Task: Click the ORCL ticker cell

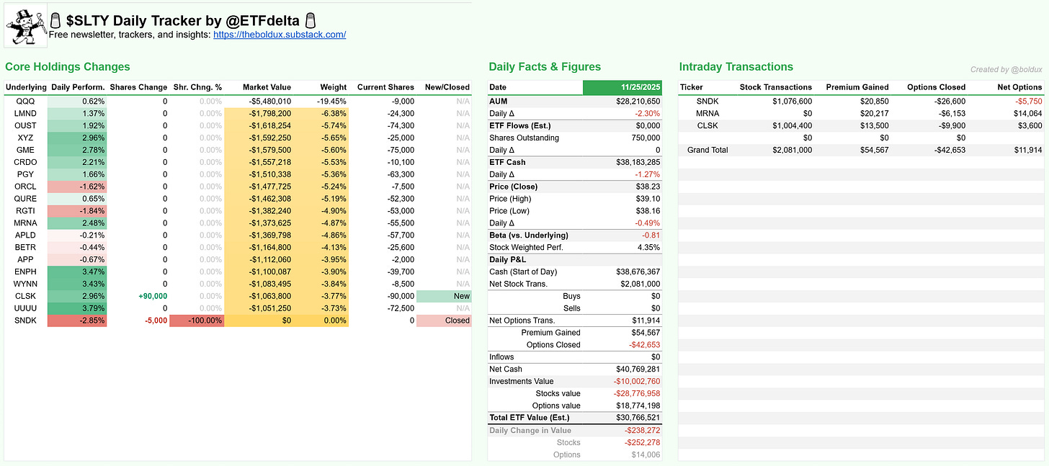Action: tap(26, 187)
